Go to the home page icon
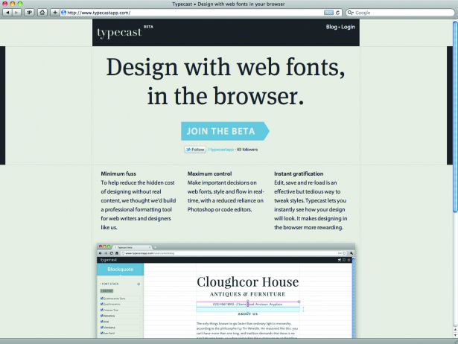This screenshot has width=458, height=344. point(42,13)
